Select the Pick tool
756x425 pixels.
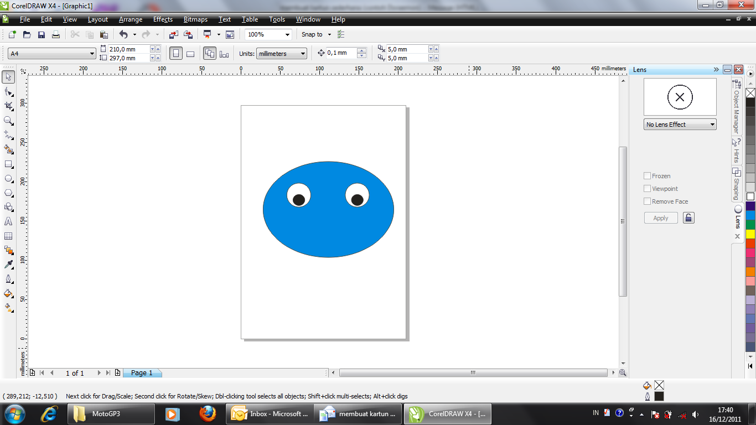[x=8, y=76]
